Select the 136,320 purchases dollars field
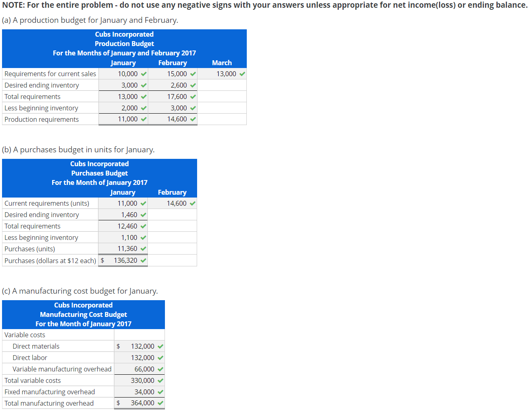Viewport: 529px width, 413px height. click(123, 260)
